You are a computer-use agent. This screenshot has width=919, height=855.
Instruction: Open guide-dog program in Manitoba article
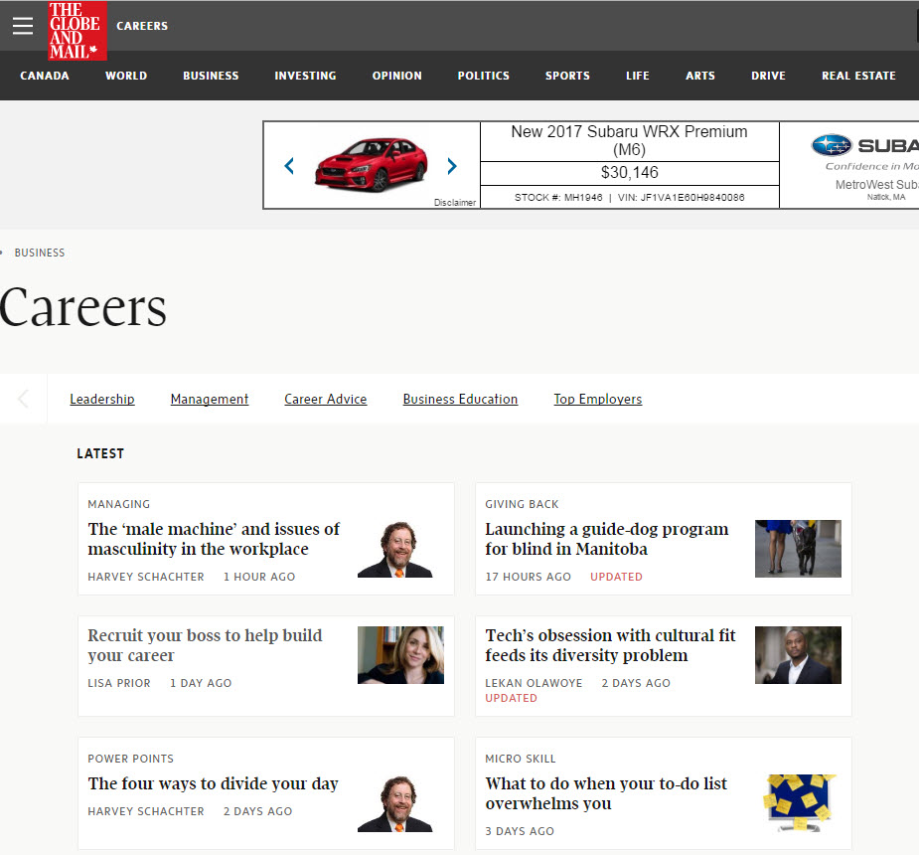pos(606,539)
